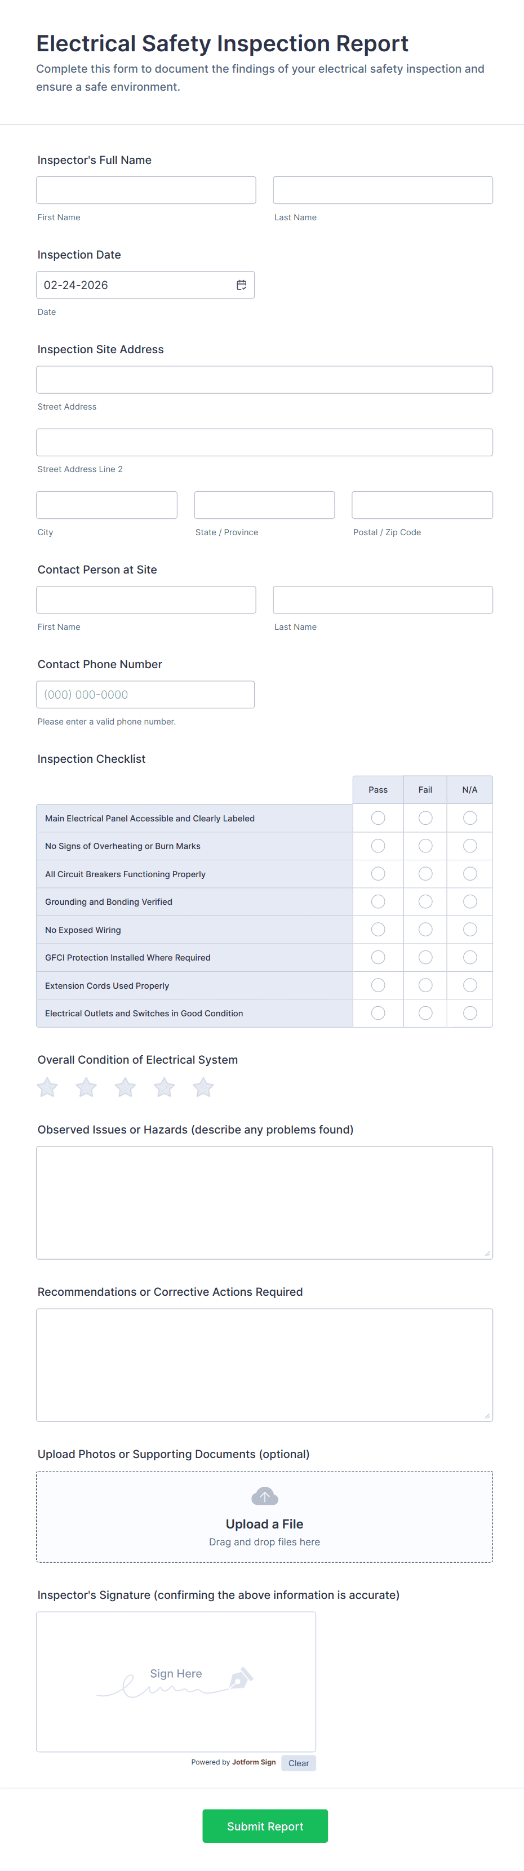Select the second rating star
This screenshot has height=1871, width=524.
pos(86,1087)
